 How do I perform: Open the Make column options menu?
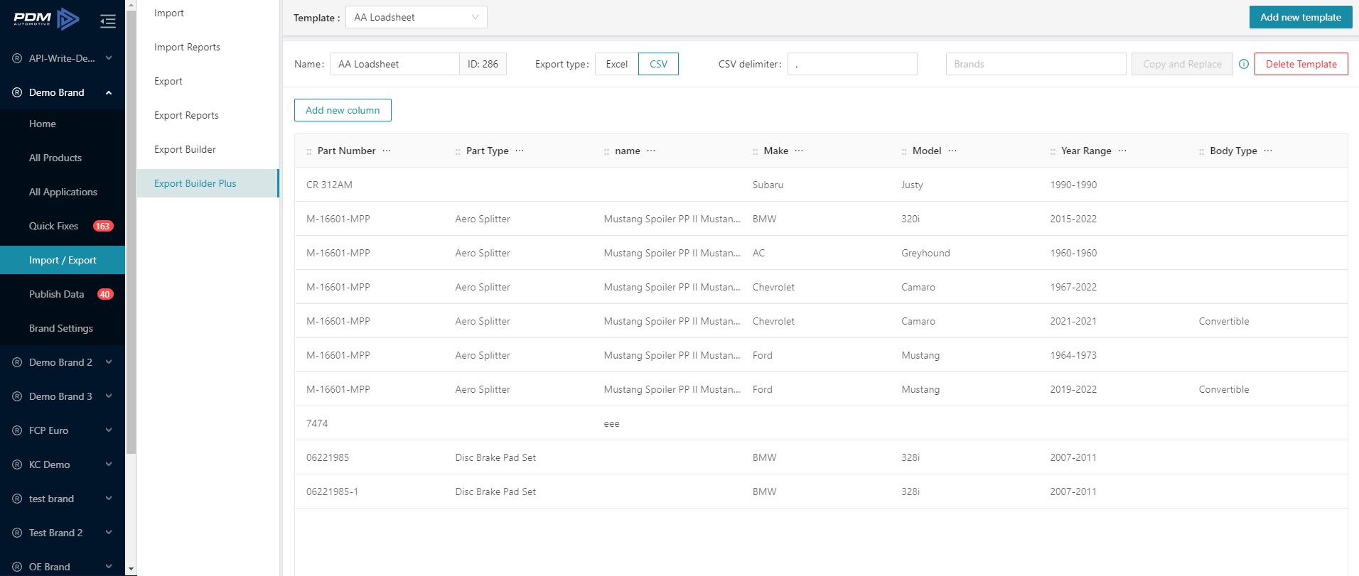click(799, 151)
